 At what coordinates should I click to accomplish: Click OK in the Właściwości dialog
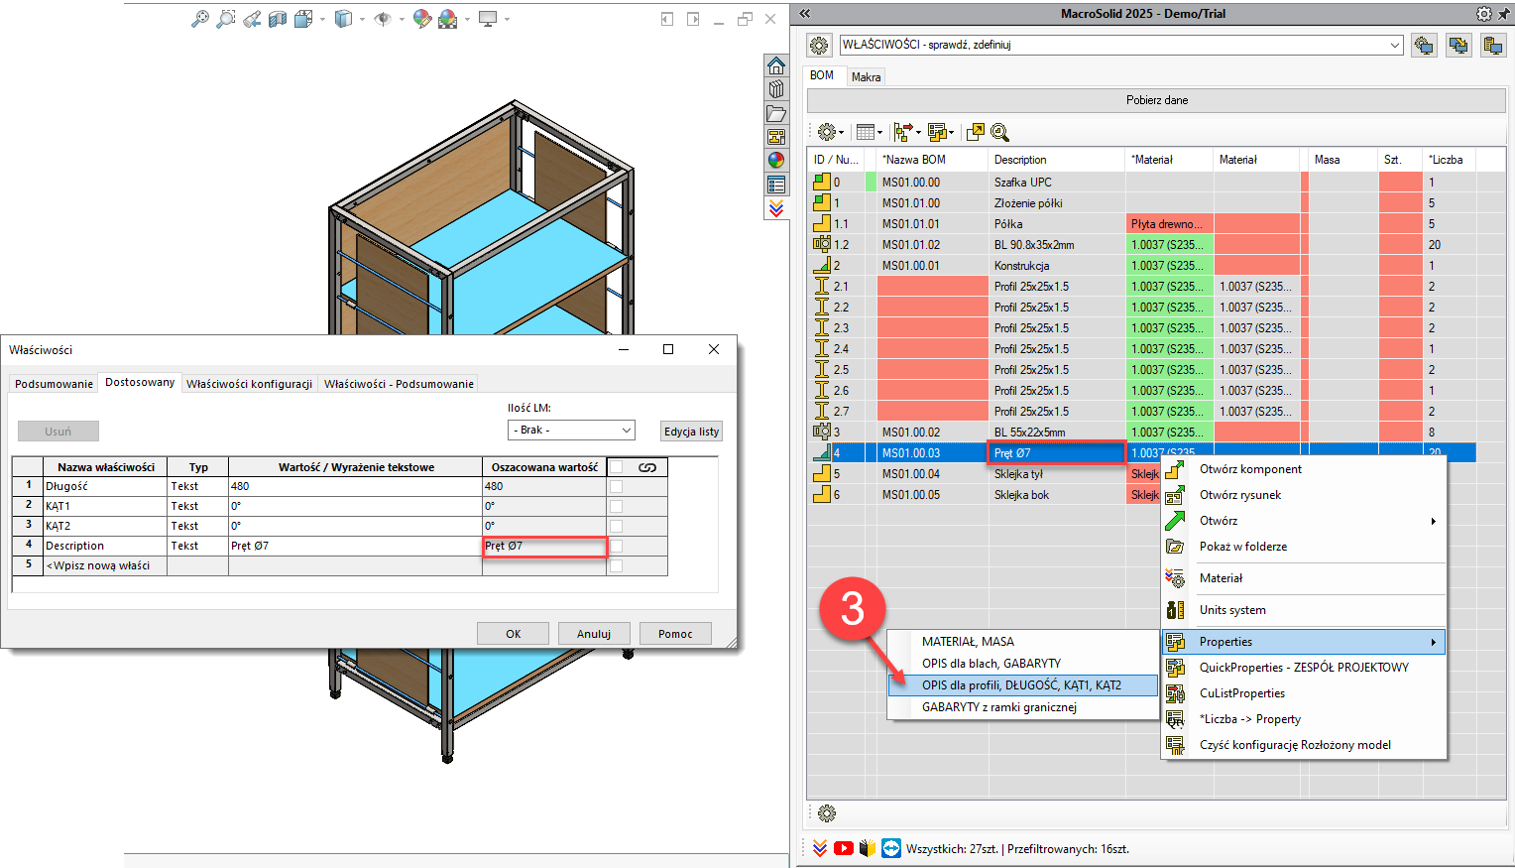pos(513,634)
